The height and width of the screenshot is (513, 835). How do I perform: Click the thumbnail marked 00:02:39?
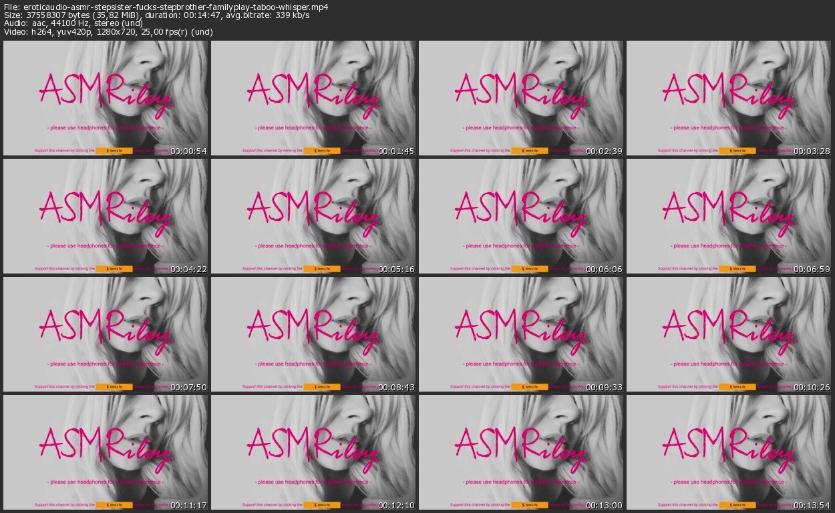(521, 98)
